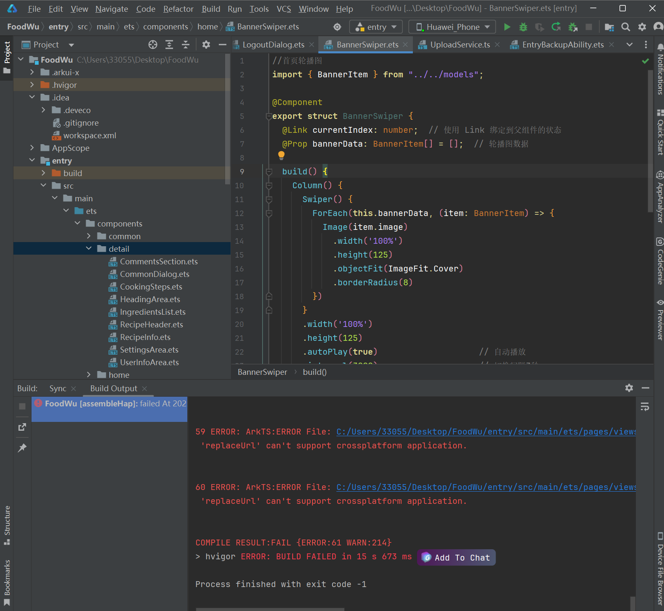Toggle the Project tool window tab
The height and width of the screenshot is (611, 664).
(x=7, y=57)
